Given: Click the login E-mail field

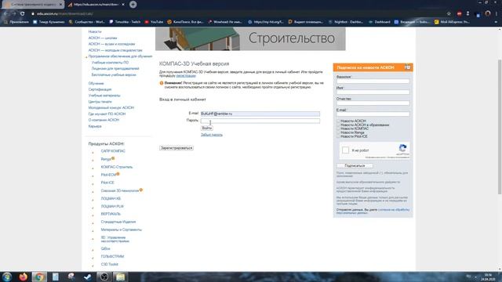Looking at the screenshot, I should click(260, 114).
